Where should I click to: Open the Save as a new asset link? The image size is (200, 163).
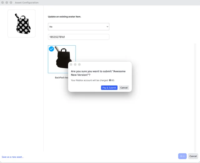coord(12,157)
